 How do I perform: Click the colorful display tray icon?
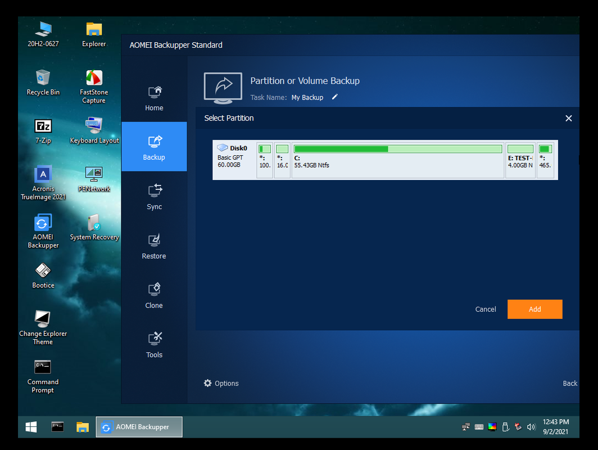pos(492,427)
